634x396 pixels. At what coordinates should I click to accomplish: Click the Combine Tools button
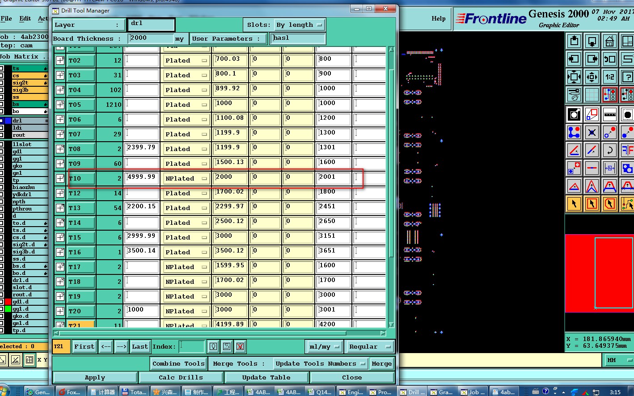(178, 363)
